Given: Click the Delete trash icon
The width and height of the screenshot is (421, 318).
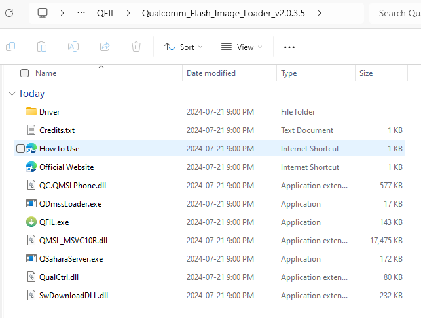Looking at the screenshot, I should [x=136, y=47].
